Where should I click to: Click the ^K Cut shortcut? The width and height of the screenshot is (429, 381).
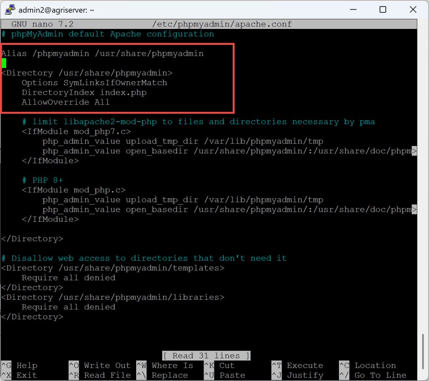(219, 365)
